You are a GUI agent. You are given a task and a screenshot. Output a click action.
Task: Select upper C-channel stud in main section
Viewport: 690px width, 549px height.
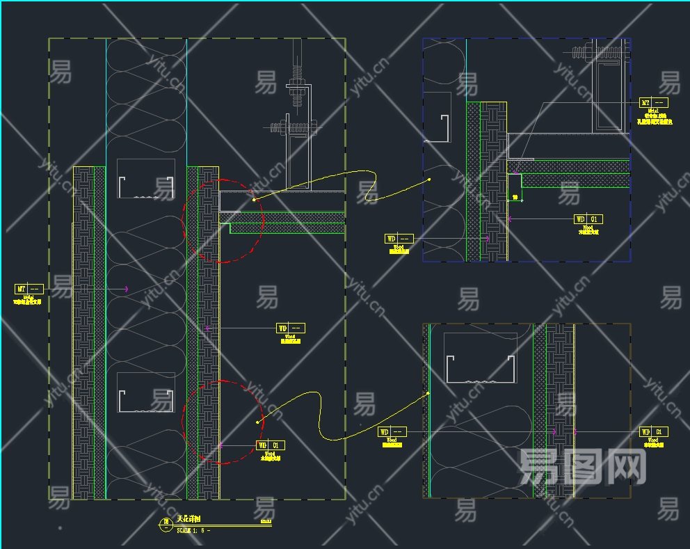[145, 188]
